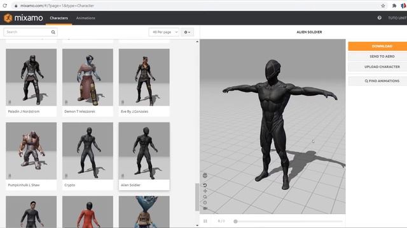Click the search magnifier icon
The height and width of the screenshot is (228, 407).
click(x=53, y=32)
